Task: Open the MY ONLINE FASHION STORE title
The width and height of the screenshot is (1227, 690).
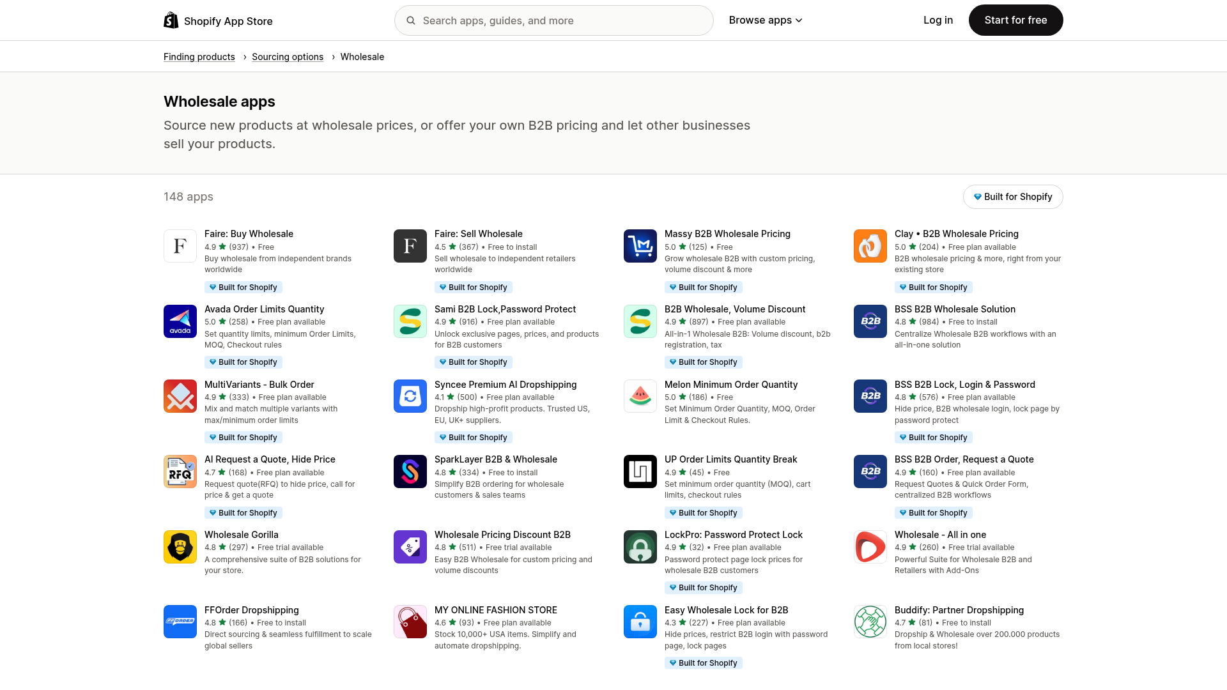Action: click(496, 610)
